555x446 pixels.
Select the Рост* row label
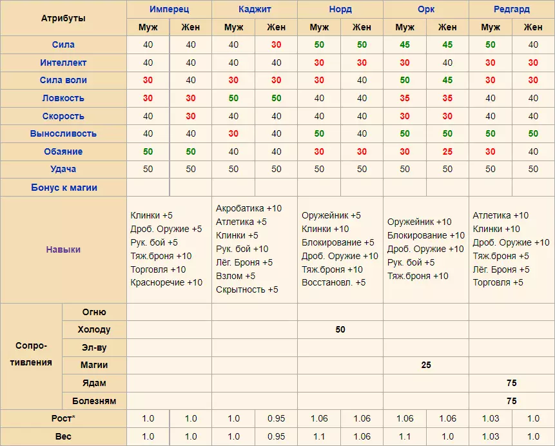click(x=63, y=418)
